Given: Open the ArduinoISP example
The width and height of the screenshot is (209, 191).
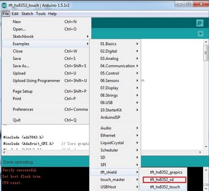Looking at the screenshot, I should point(115,117).
